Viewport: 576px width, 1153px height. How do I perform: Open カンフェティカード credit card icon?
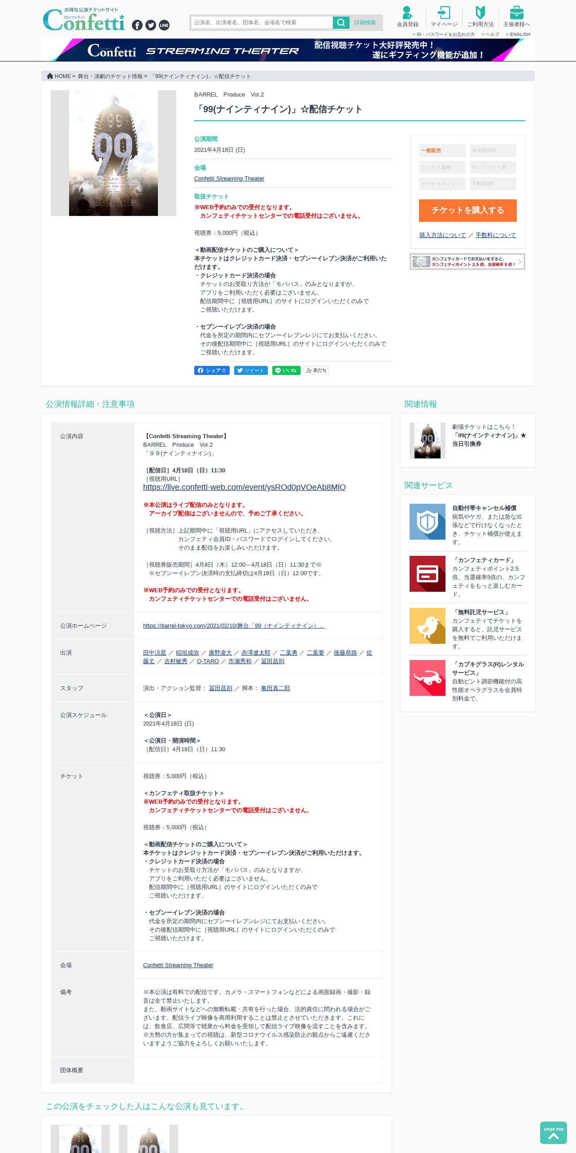pyautogui.click(x=428, y=574)
